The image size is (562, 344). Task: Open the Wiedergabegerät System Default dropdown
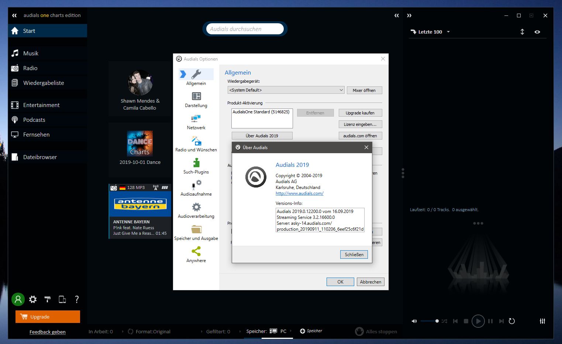[x=286, y=90]
